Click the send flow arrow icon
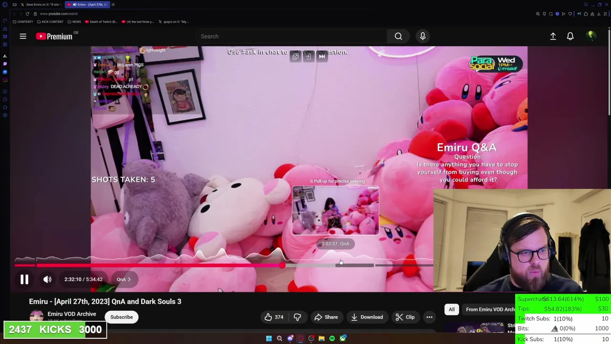This screenshot has width=611, height=344. click(563, 14)
